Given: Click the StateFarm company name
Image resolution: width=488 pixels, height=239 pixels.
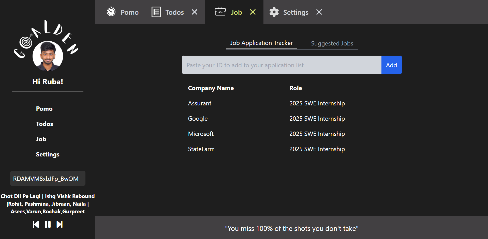Looking at the screenshot, I should pyautogui.click(x=201, y=149).
